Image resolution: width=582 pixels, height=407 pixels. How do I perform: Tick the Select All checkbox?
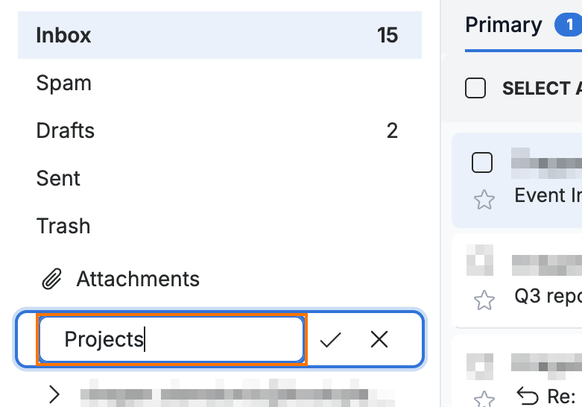[x=475, y=89]
